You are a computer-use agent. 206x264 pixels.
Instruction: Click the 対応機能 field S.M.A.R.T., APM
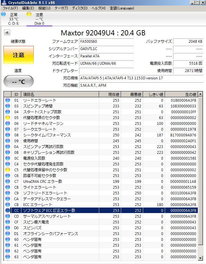[x=141, y=85]
